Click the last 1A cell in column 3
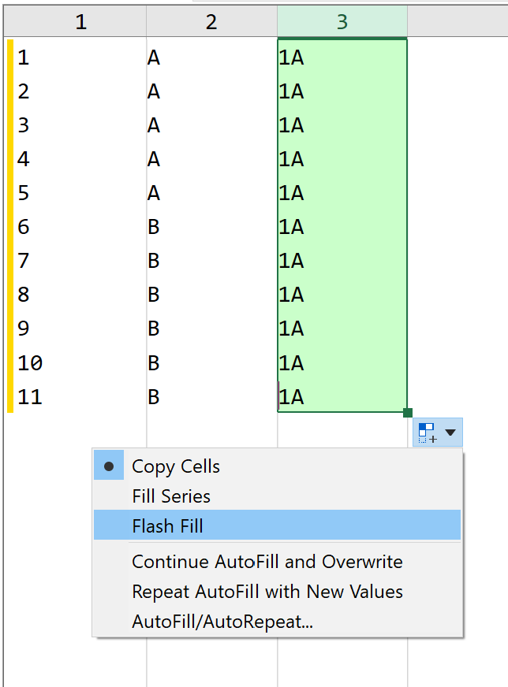 (x=342, y=396)
